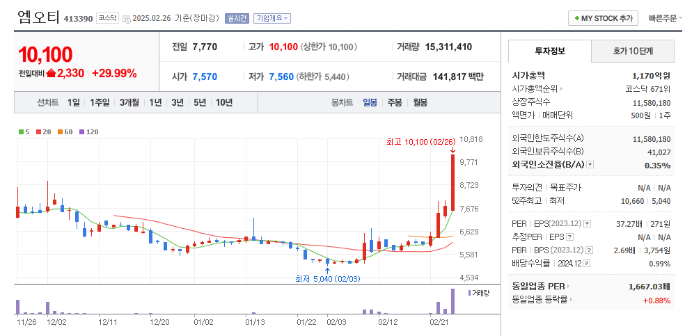This screenshot has height=336, width=685.
Task: Click the current price 10,100 in red
Action: point(45,54)
